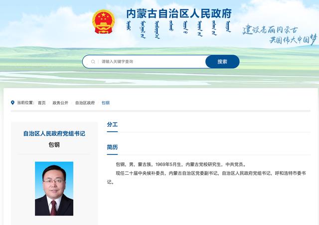
Task: Select the 分工 section tab
Action: 112,125
